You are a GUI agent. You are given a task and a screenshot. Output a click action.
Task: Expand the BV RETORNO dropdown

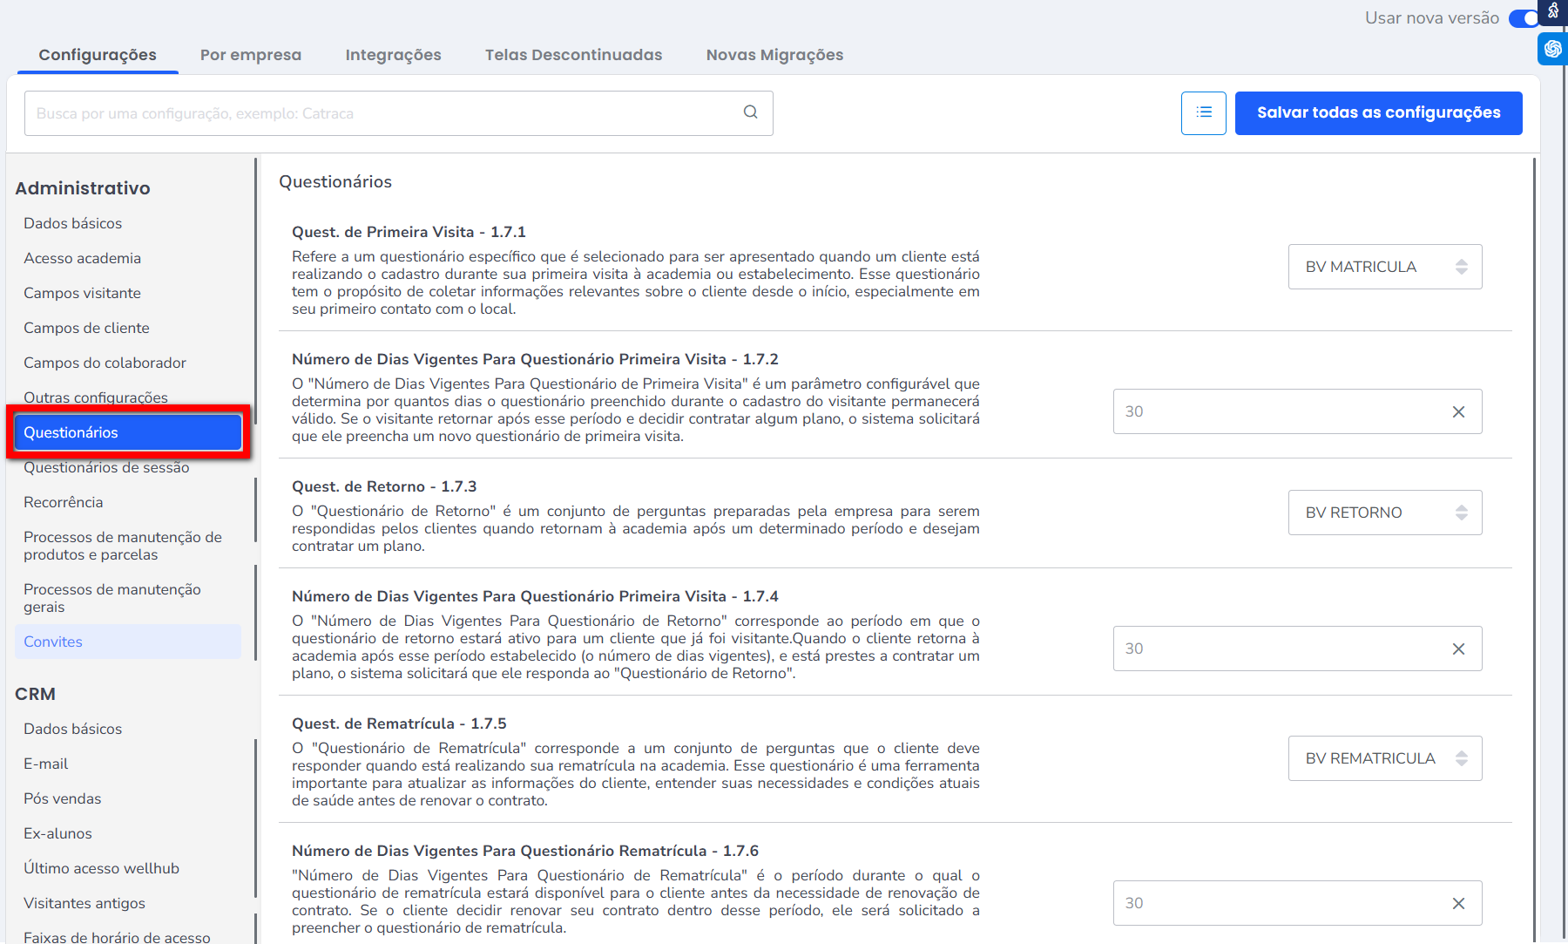click(1384, 513)
